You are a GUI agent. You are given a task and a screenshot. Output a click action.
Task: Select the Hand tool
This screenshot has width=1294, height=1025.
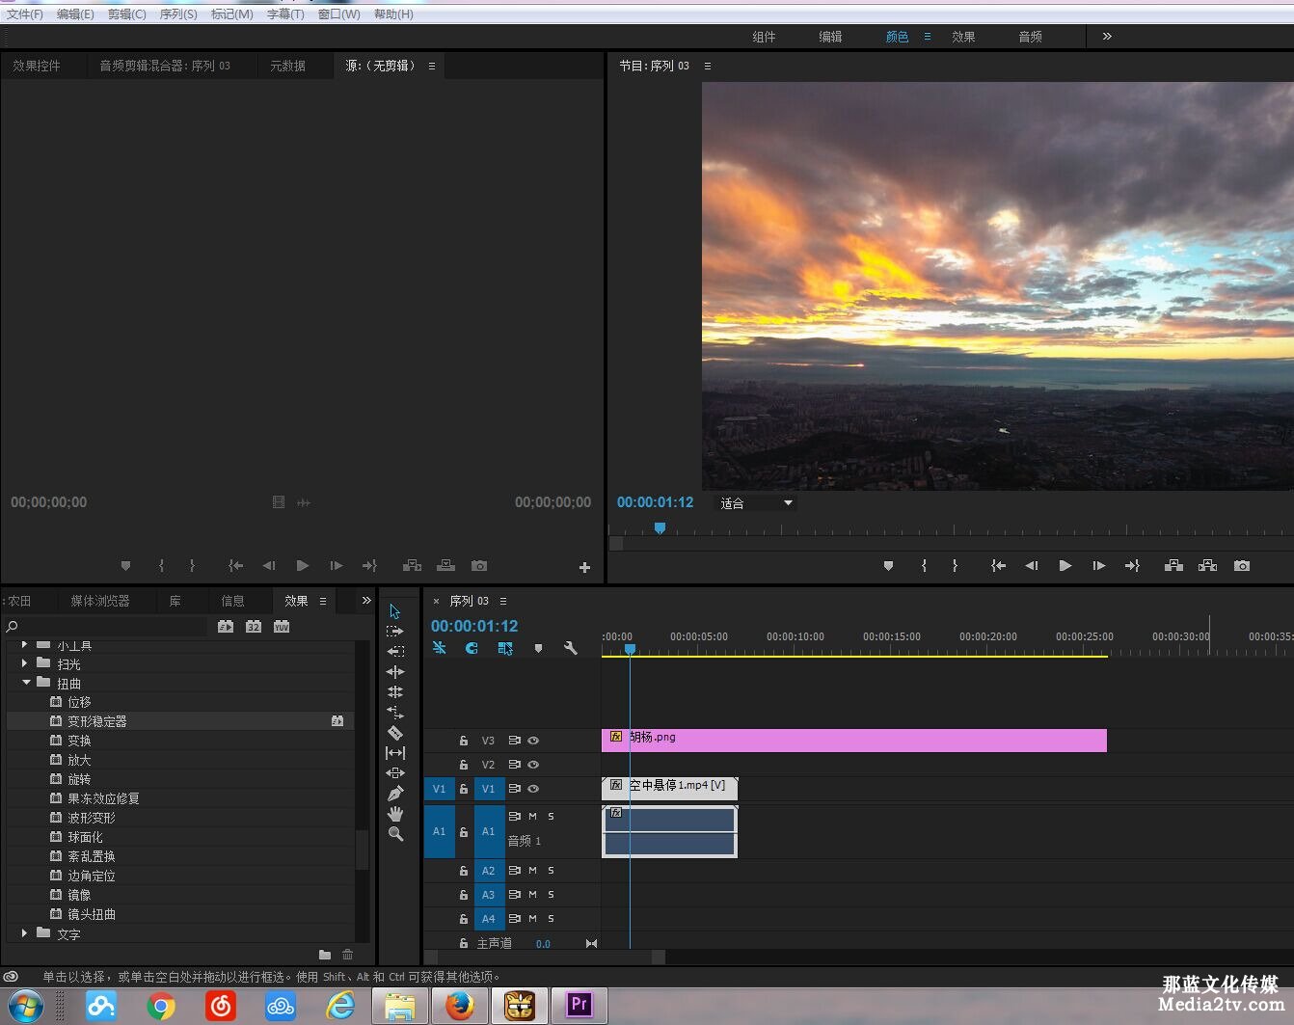[x=395, y=814]
